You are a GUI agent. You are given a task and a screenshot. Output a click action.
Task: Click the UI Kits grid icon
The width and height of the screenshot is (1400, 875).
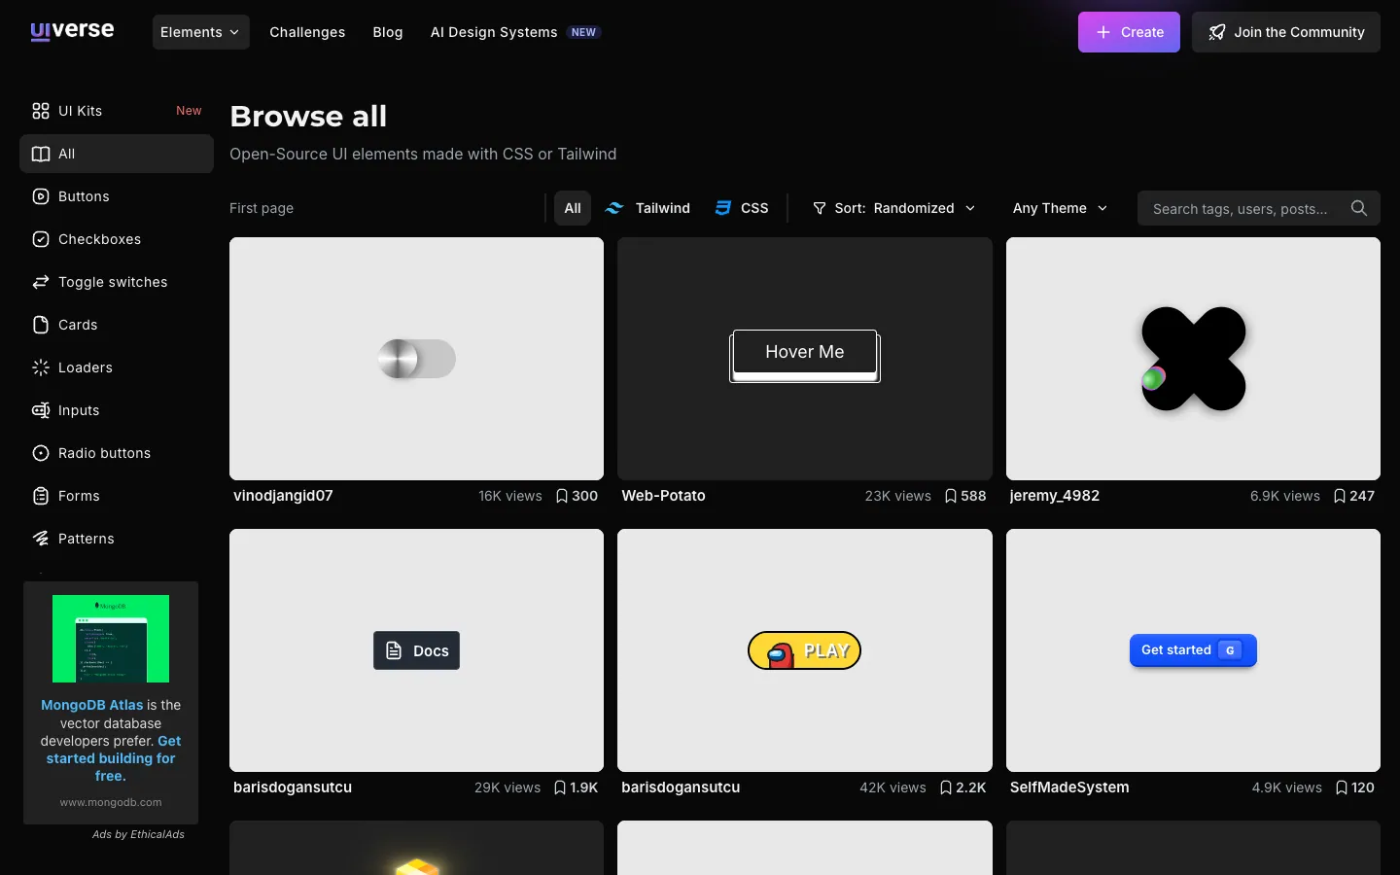pos(41,111)
